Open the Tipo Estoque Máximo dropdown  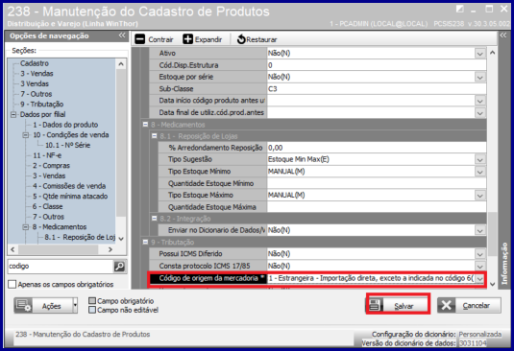coord(480,196)
